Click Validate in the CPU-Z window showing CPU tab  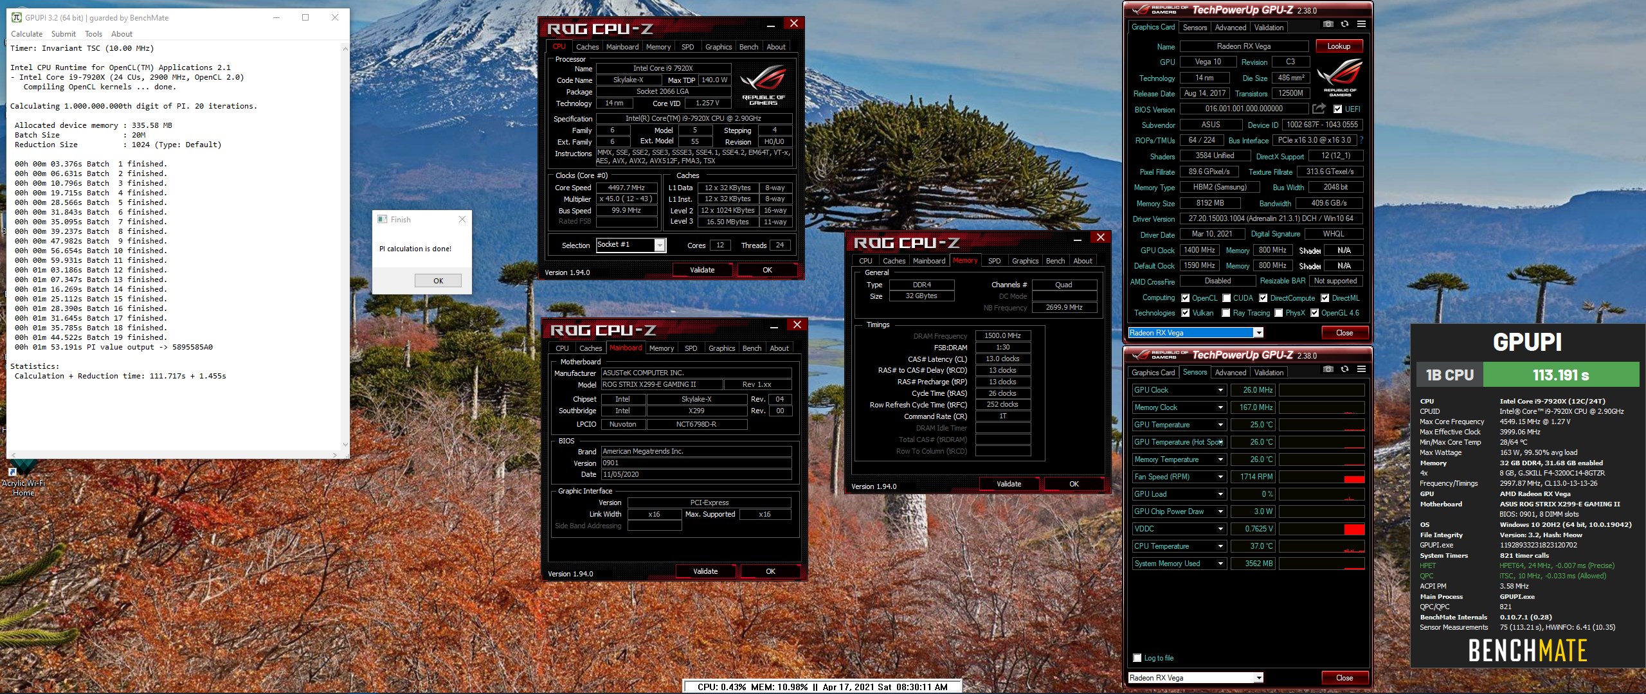[x=702, y=270]
